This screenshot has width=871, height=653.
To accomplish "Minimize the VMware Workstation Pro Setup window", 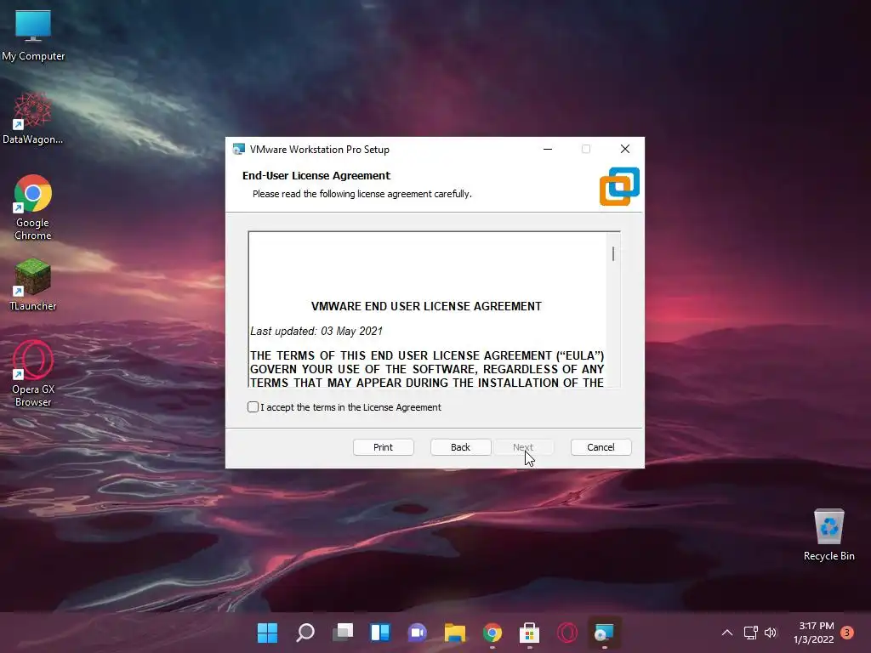I will (548, 149).
